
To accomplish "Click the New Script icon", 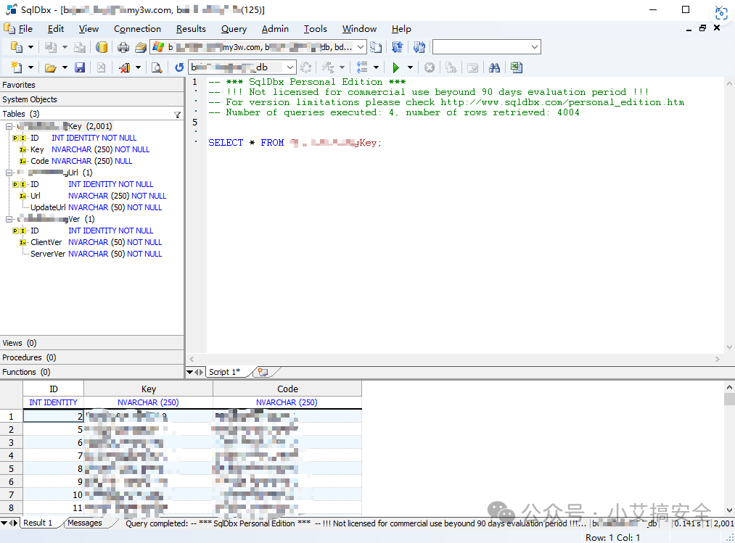I will pyautogui.click(x=17, y=67).
